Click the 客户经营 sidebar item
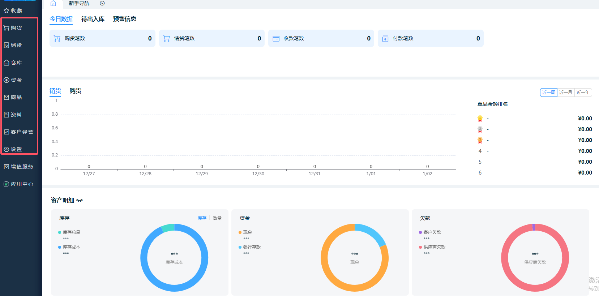Image resolution: width=599 pixels, height=296 pixels. pyautogui.click(x=19, y=132)
